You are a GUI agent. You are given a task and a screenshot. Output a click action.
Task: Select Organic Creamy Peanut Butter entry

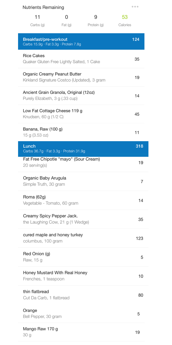point(81,77)
